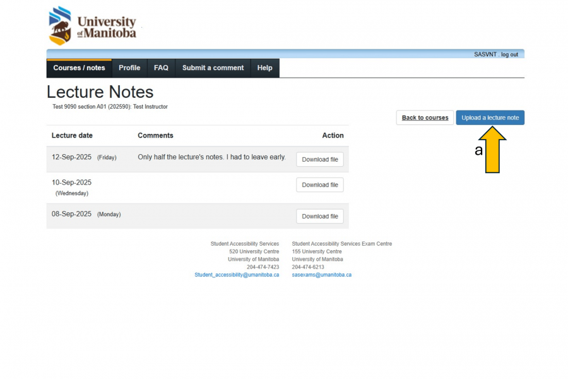Screen dimensions: 568x379
Task: Download file for the 12-Sep-2025 lecture
Action: pyautogui.click(x=319, y=159)
